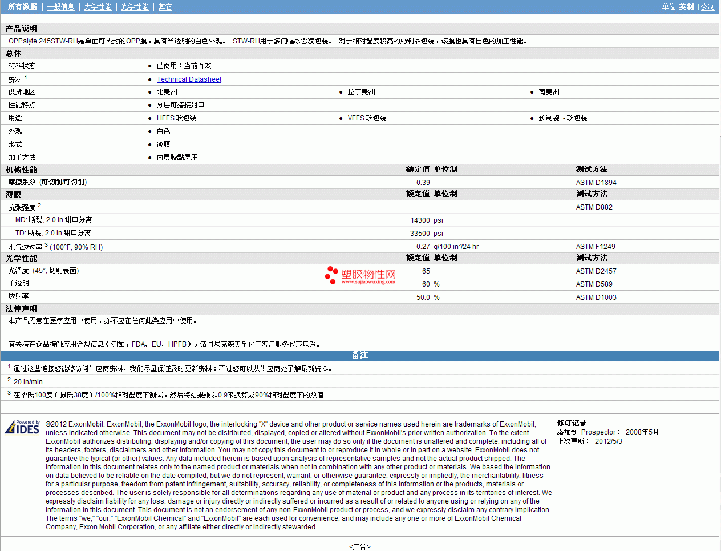Click the 光泽度 row label
The height and width of the screenshot is (551, 721).
click(43, 271)
